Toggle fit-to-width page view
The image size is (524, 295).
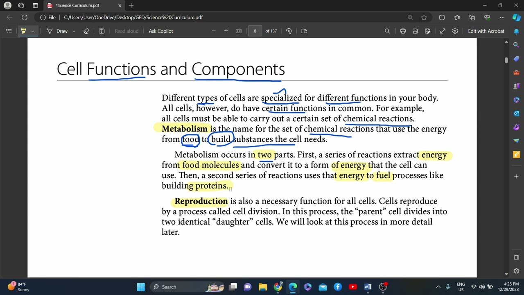pyautogui.click(x=239, y=31)
